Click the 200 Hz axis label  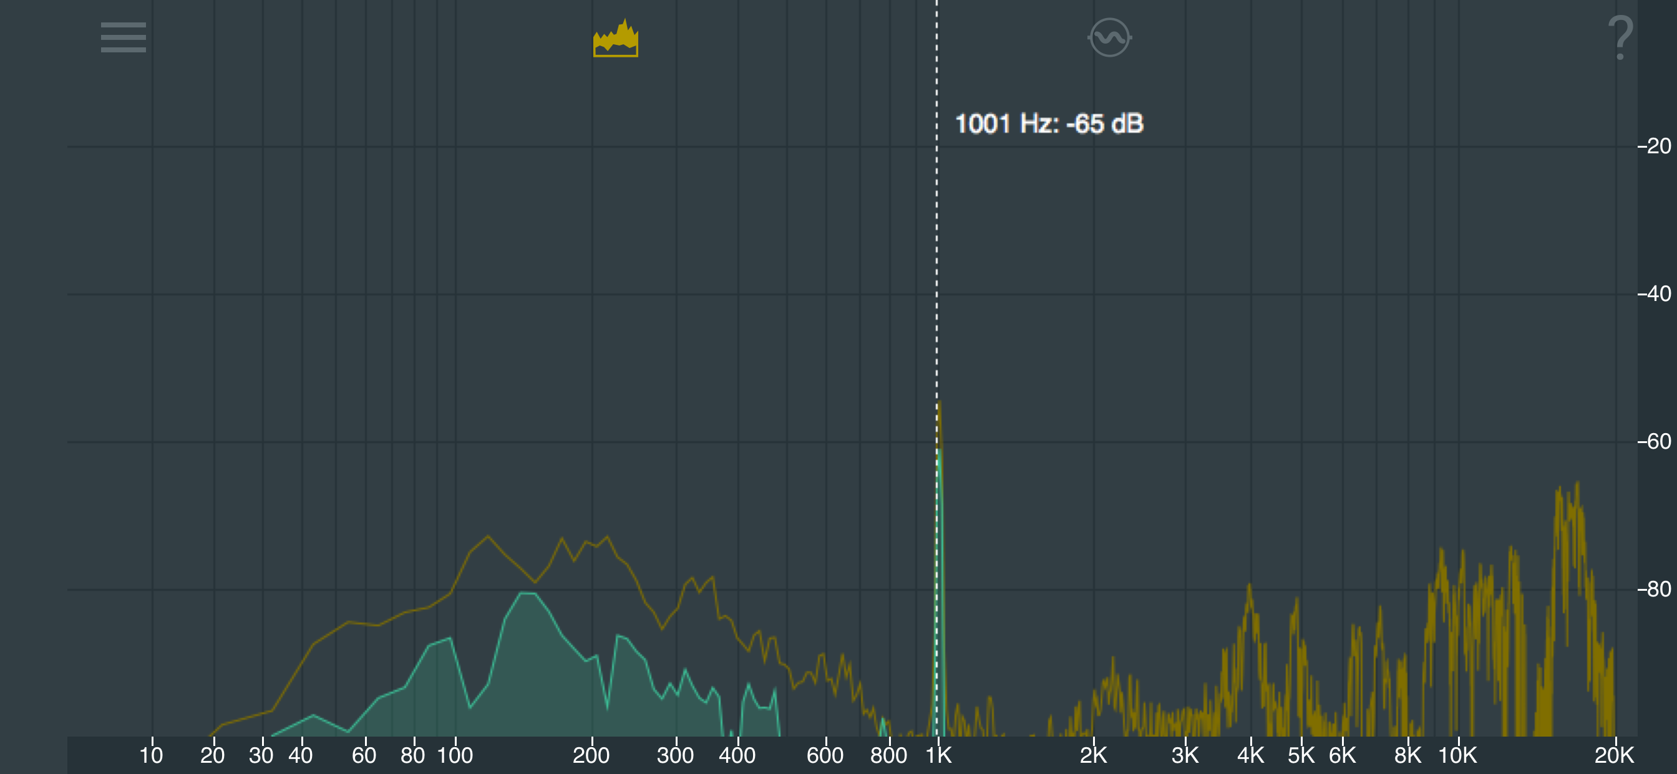590,755
